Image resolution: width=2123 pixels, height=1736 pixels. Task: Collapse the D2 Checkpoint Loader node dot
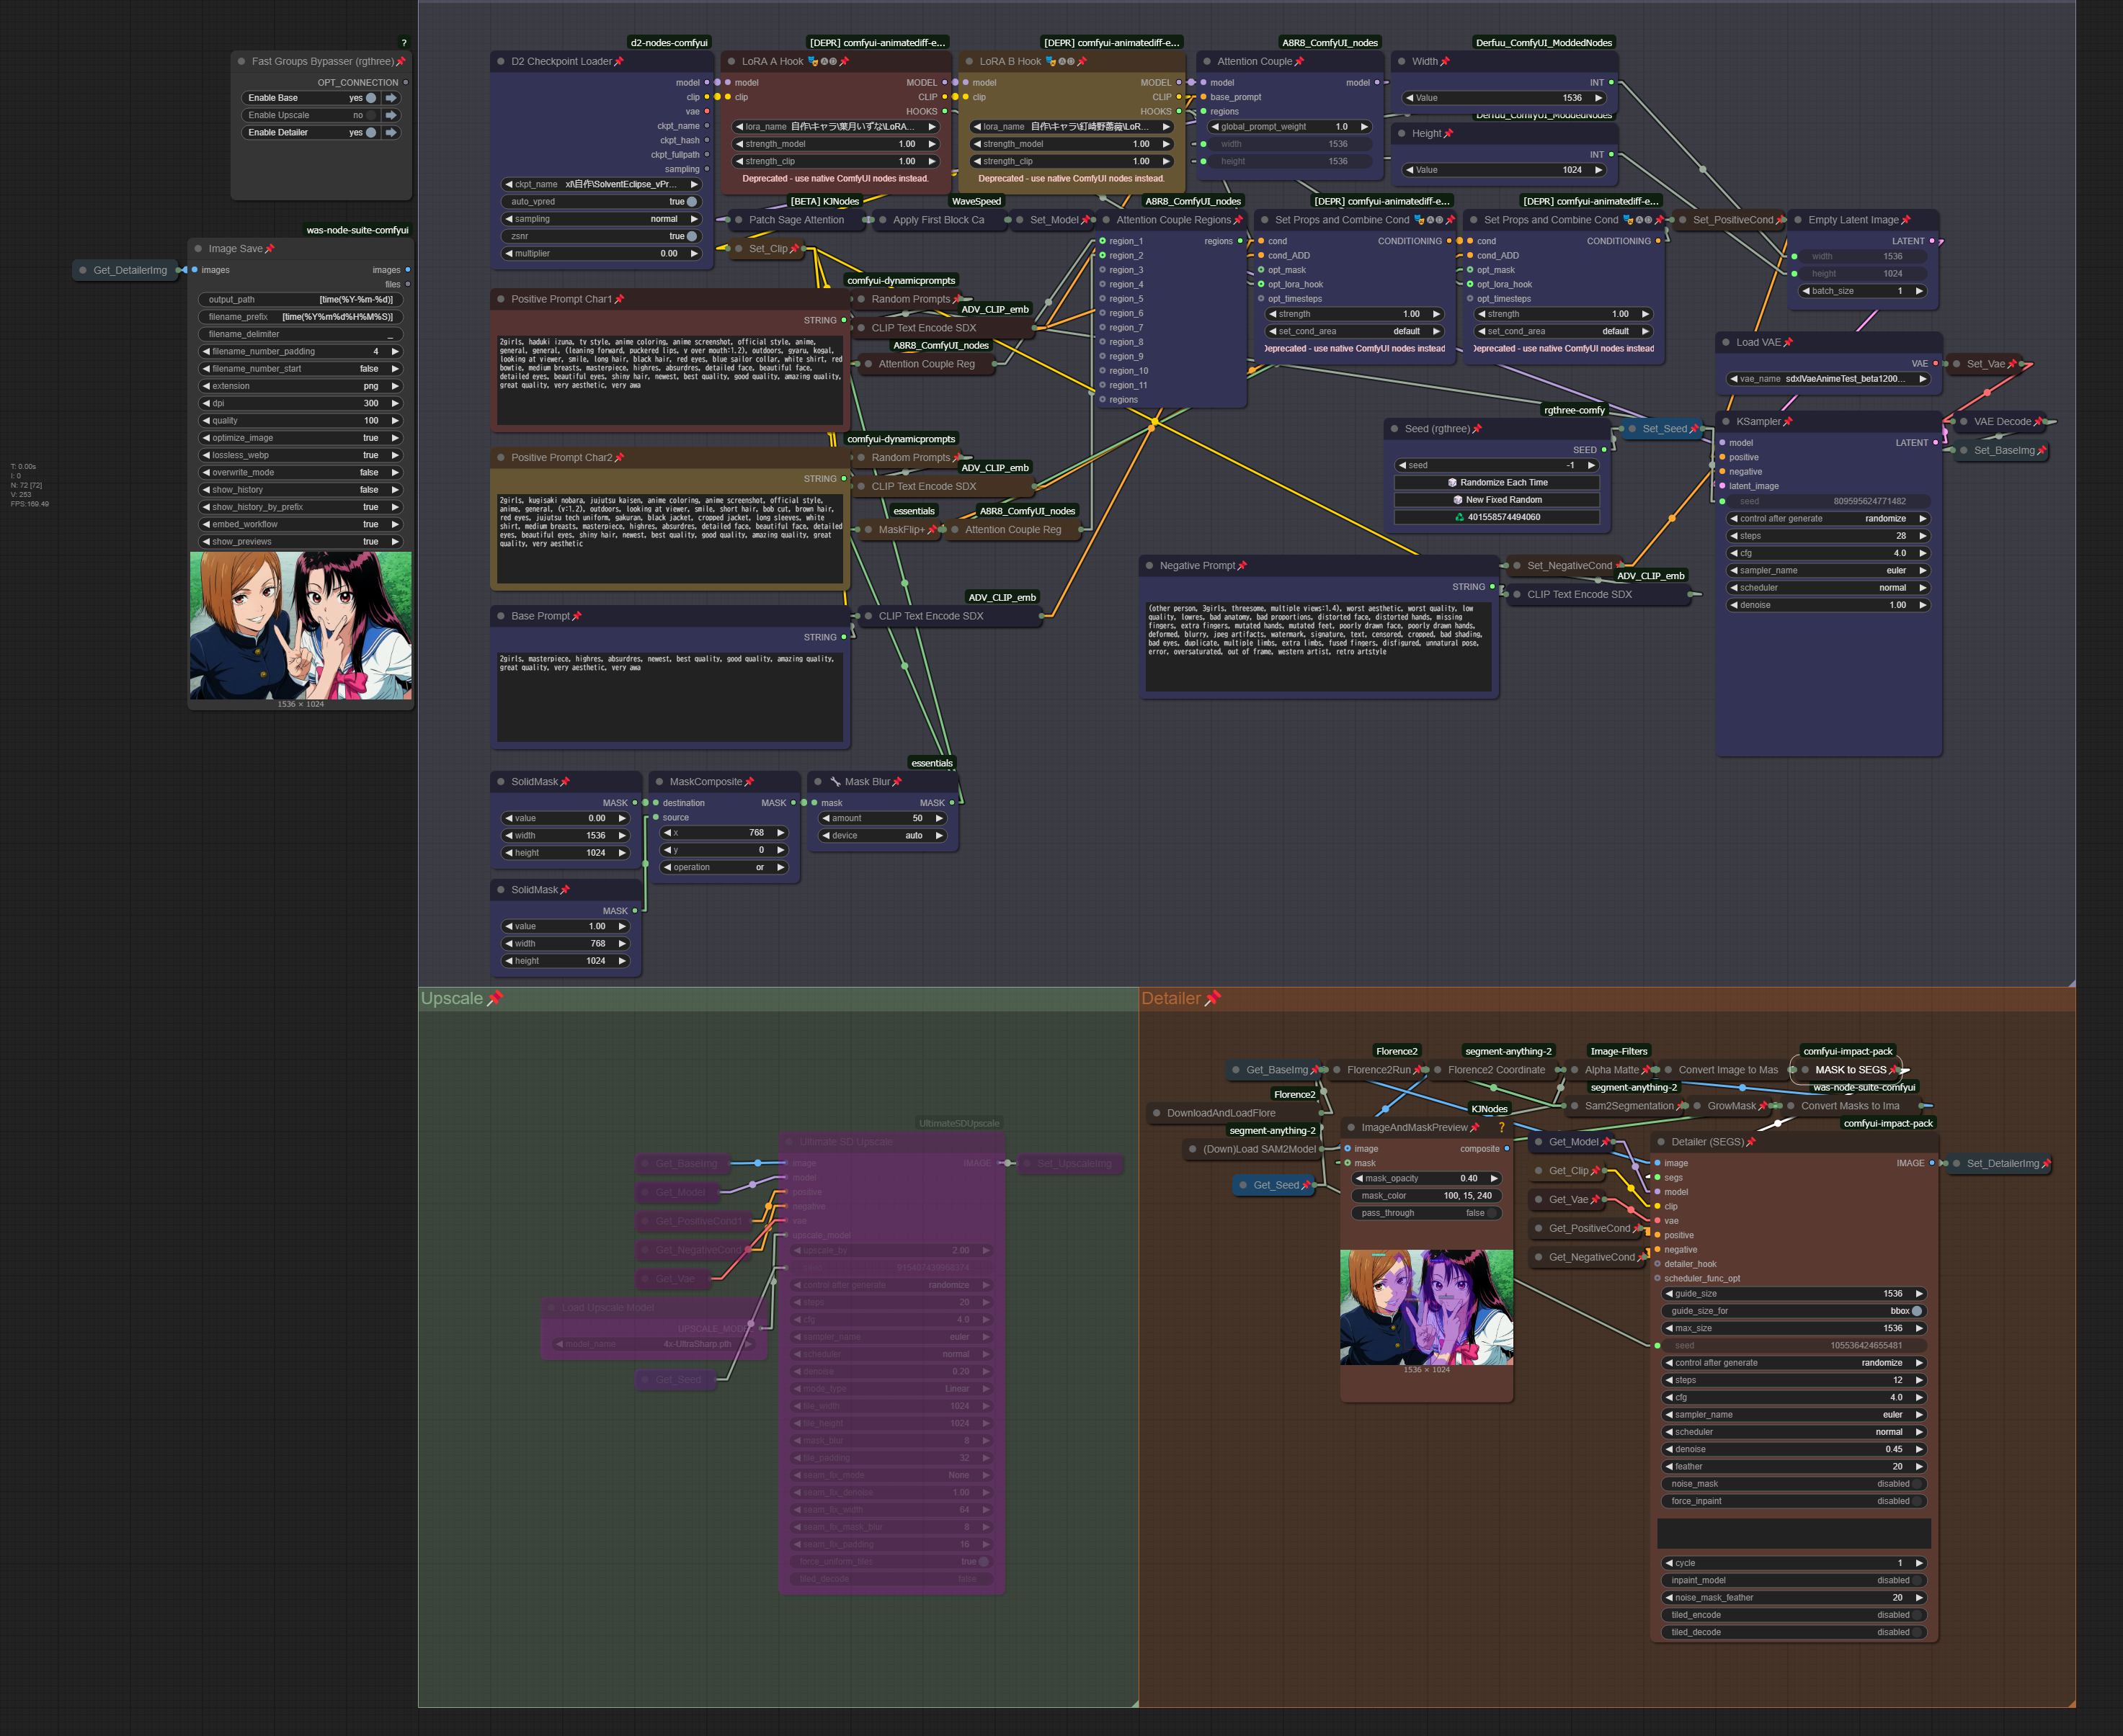(500, 62)
